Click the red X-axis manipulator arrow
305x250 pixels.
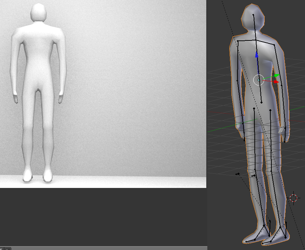tap(276, 82)
